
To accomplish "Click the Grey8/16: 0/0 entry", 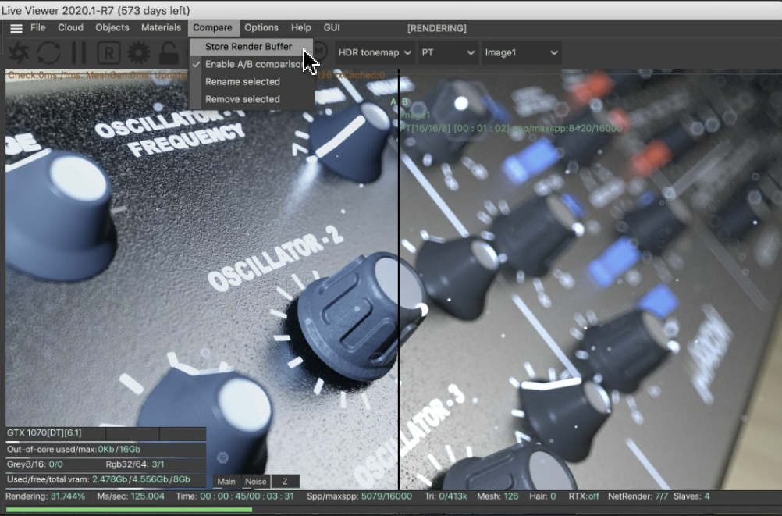I will click(x=35, y=464).
